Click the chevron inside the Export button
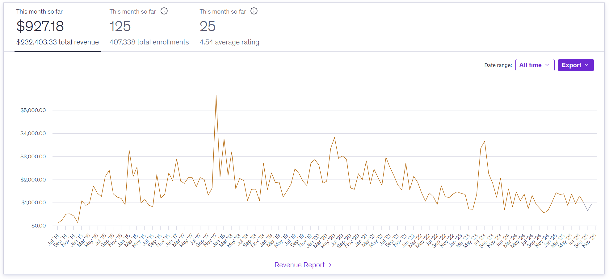 point(587,65)
